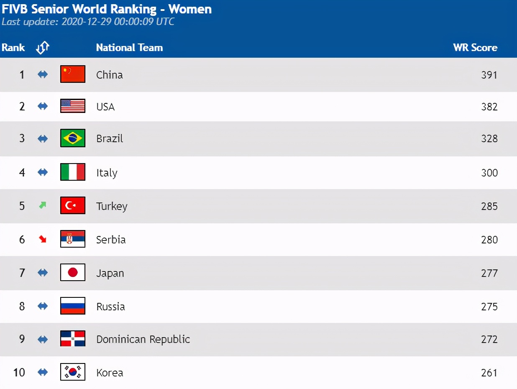Click the Korea flag icon
The height and width of the screenshot is (389, 517).
click(x=73, y=372)
